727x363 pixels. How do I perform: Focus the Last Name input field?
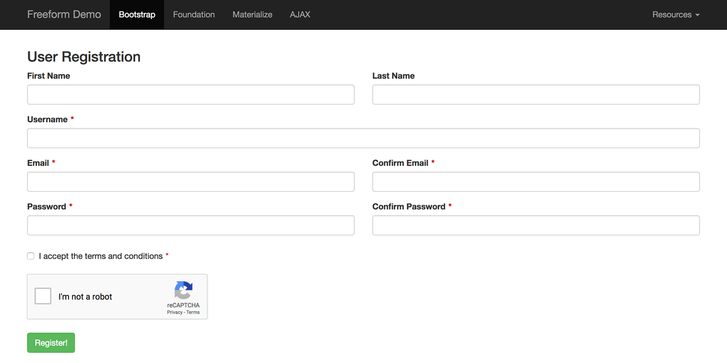pyautogui.click(x=536, y=94)
